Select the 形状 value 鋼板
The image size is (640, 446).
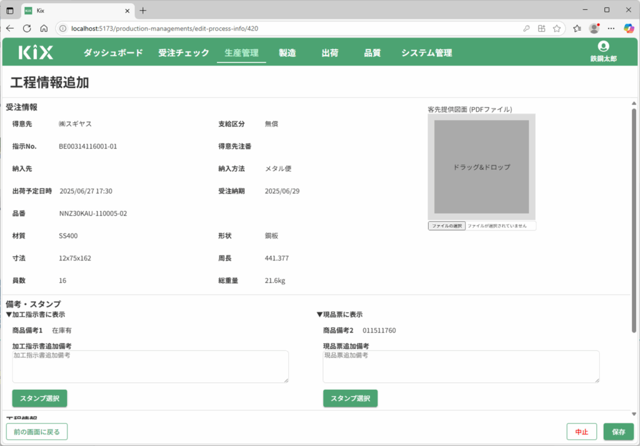coord(271,236)
